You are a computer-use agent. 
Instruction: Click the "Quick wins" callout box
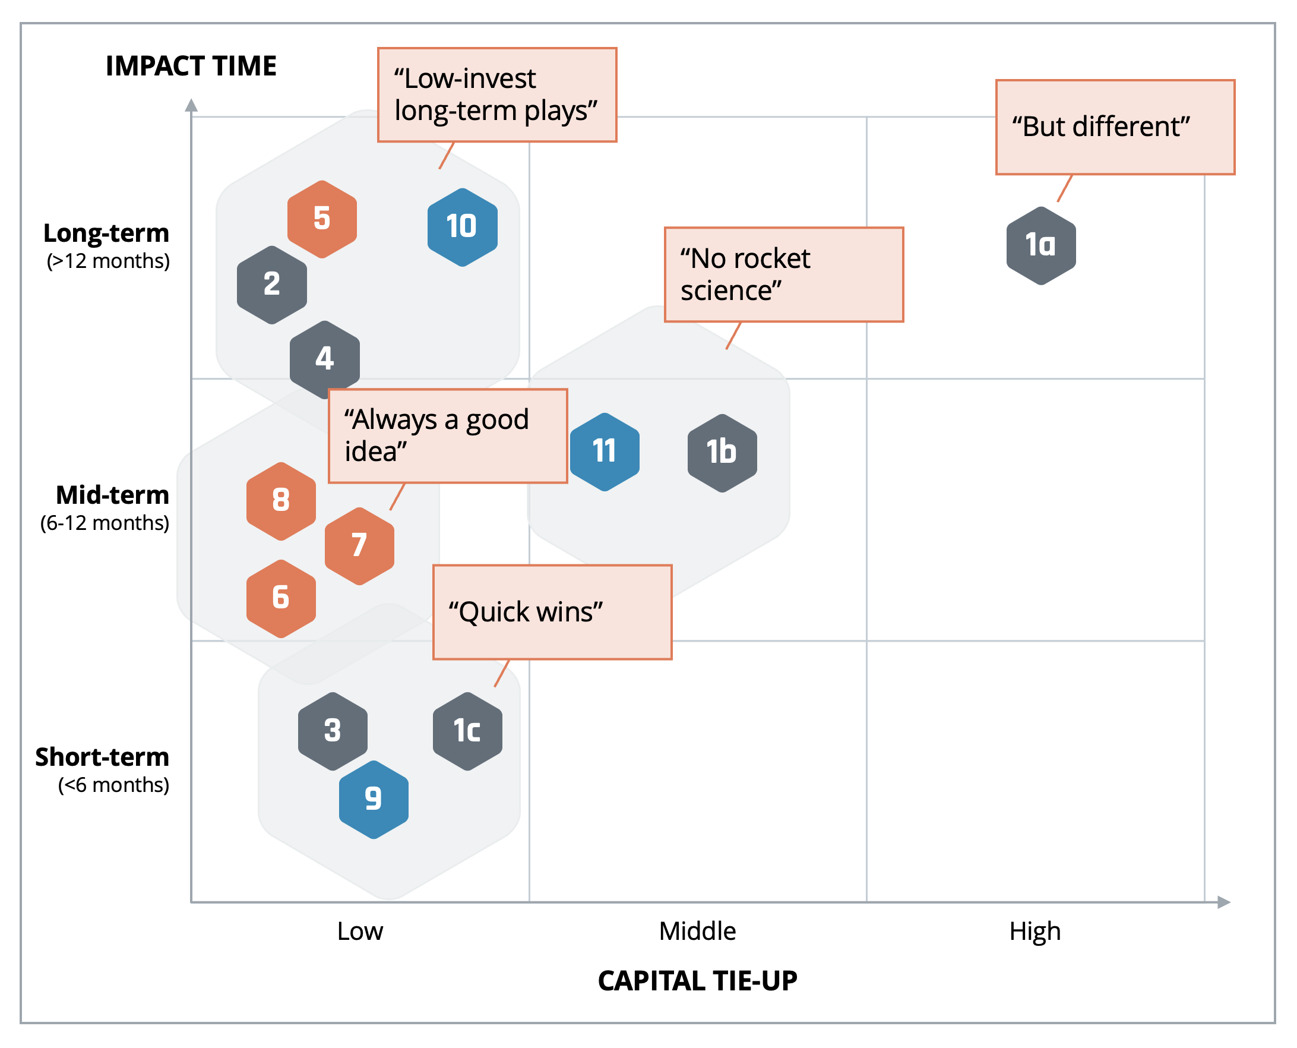point(553,613)
